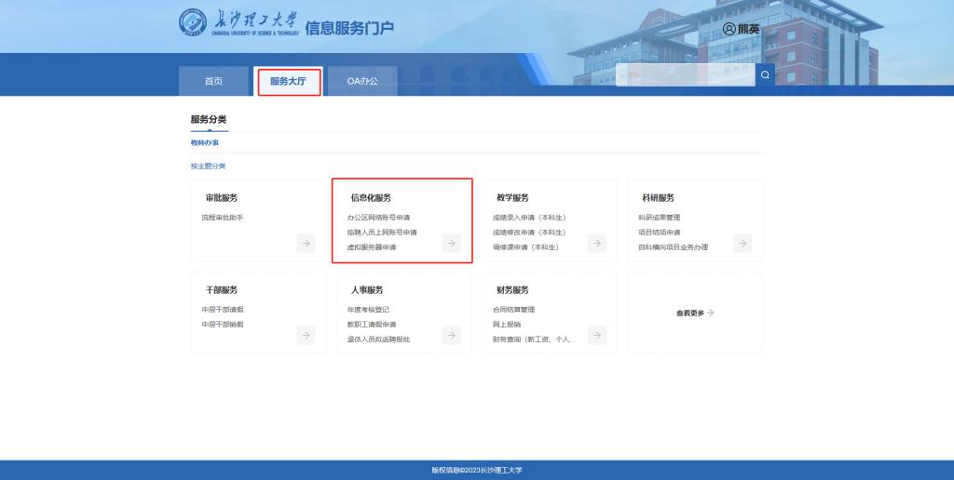Select 教师办事 category filter
This screenshot has width=954, height=480.
(205, 143)
